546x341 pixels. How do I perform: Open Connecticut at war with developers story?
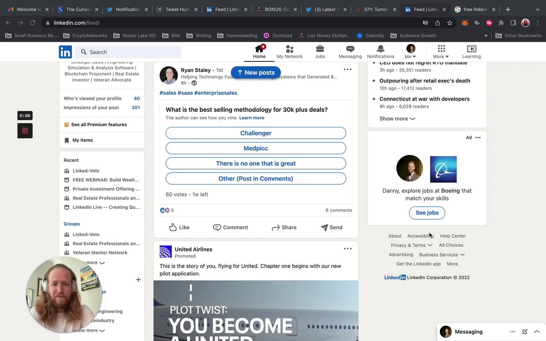click(424, 99)
